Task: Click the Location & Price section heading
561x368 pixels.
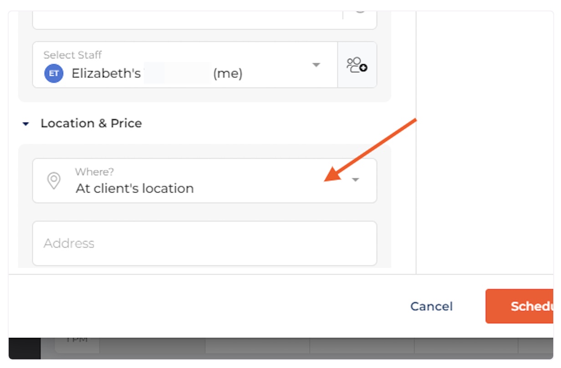Action: [x=91, y=123]
